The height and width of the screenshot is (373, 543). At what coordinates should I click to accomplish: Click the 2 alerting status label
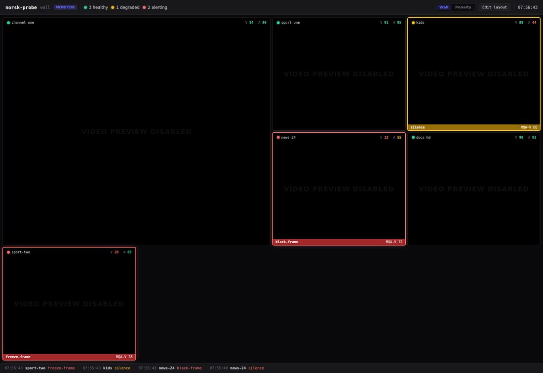(157, 7)
